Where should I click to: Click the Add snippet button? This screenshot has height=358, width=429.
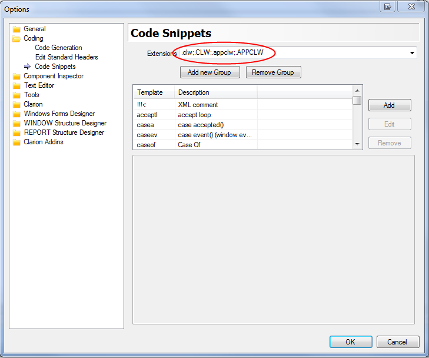[x=389, y=105]
